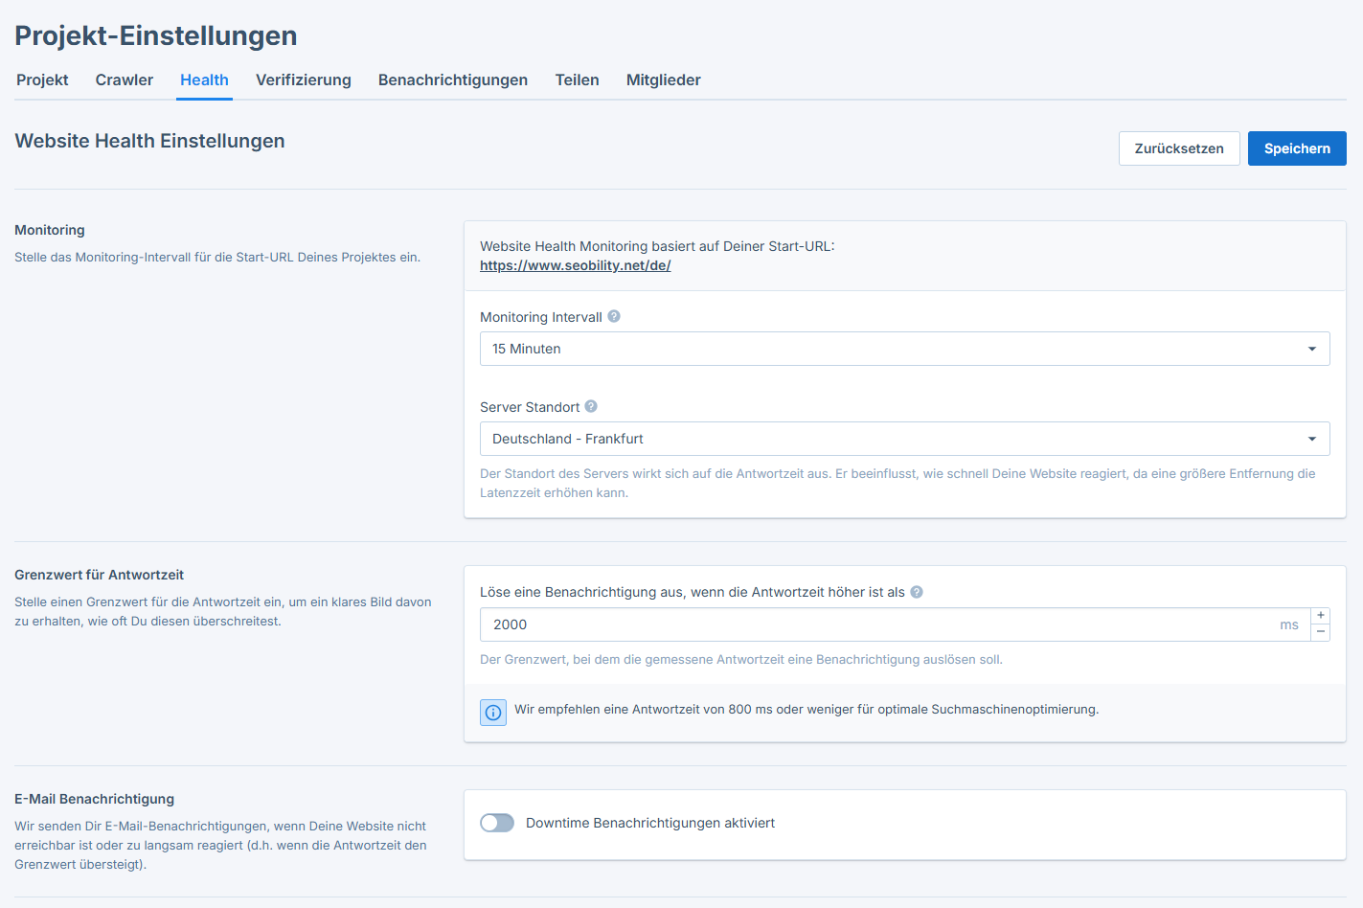The image size is (1363, 908).
Task: Click the help icon after the Antwortzeit notification text
Action: pyautogui.click(x=917, y=592)
